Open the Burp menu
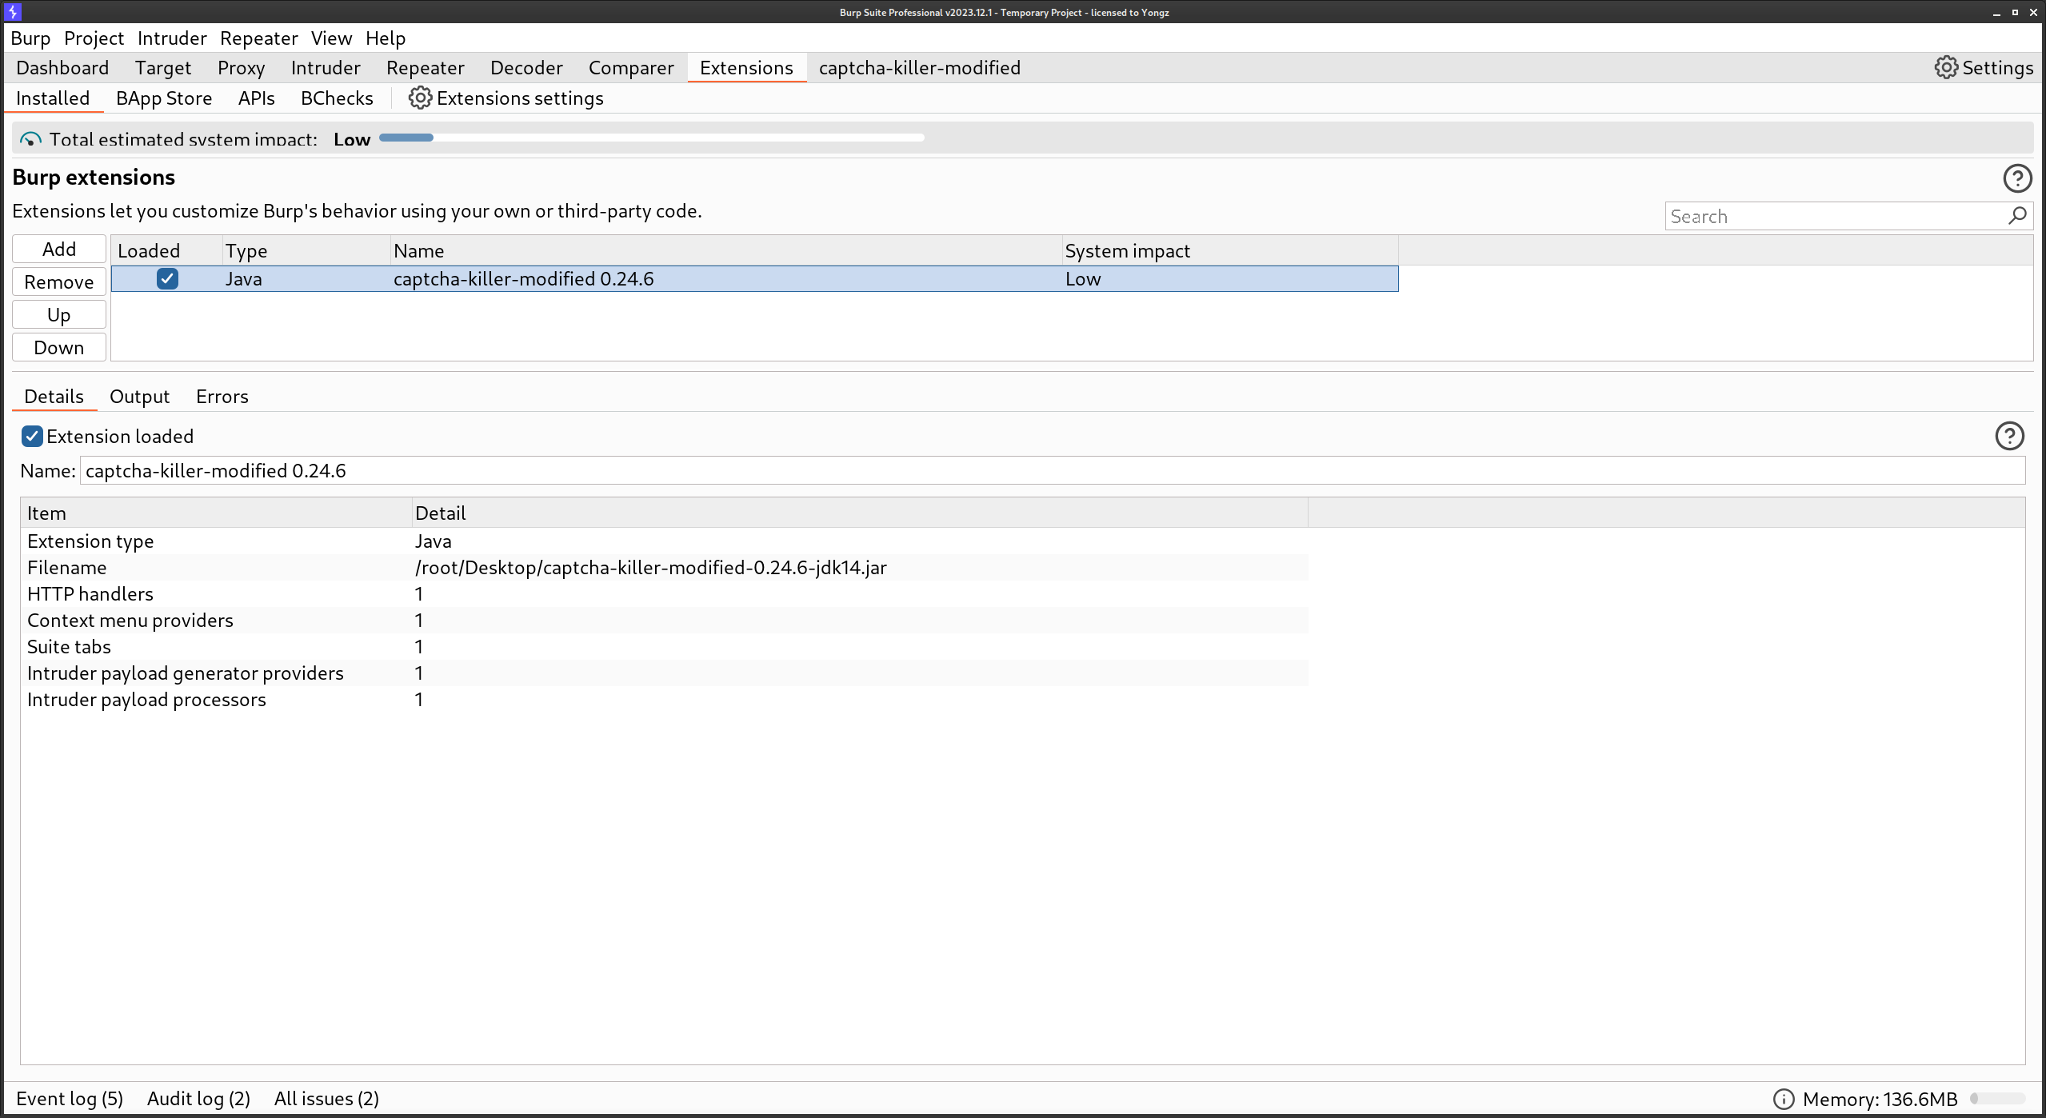The width and height of the screenshot is (2046, 1118). 30,38
